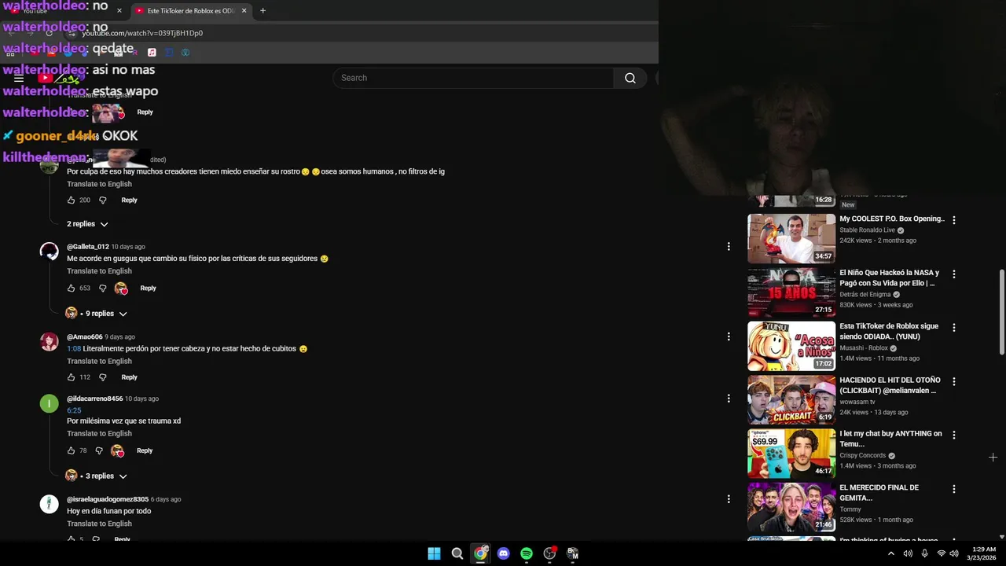Open menu for 'I let my chat buy ANYTHING' video

pyautogui.click(x=954, y=436)
